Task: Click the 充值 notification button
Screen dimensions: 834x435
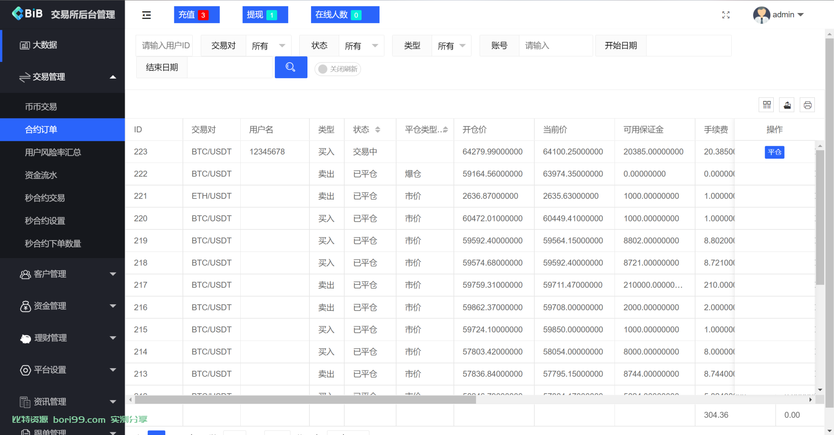Action: [197, 15]
